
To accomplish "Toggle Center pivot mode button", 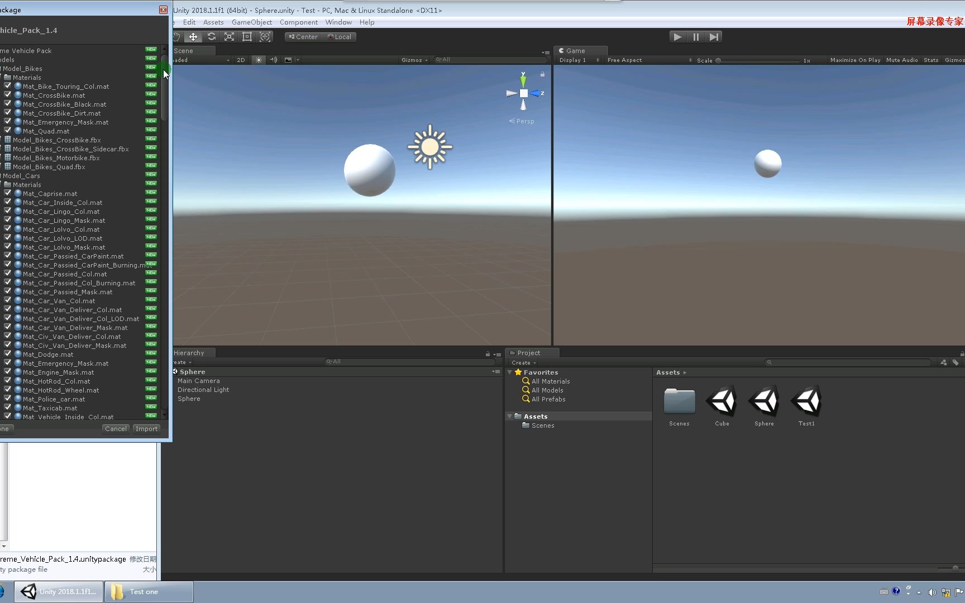I will pyautogui.click(x=303, y=37).
